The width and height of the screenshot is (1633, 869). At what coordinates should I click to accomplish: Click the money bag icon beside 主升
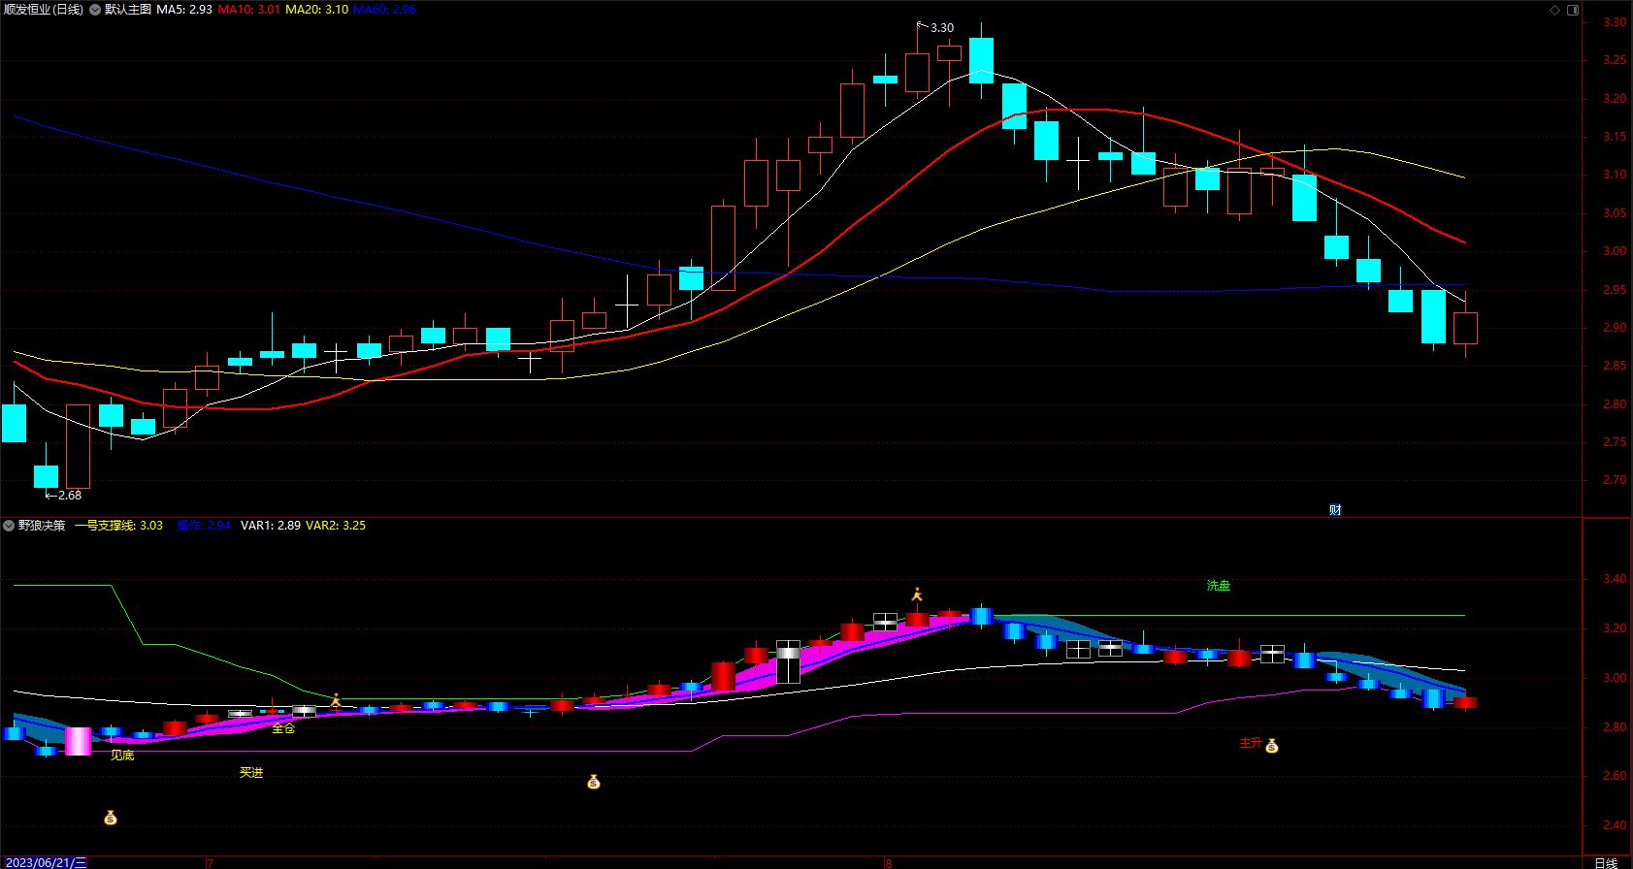point(1272,746)
